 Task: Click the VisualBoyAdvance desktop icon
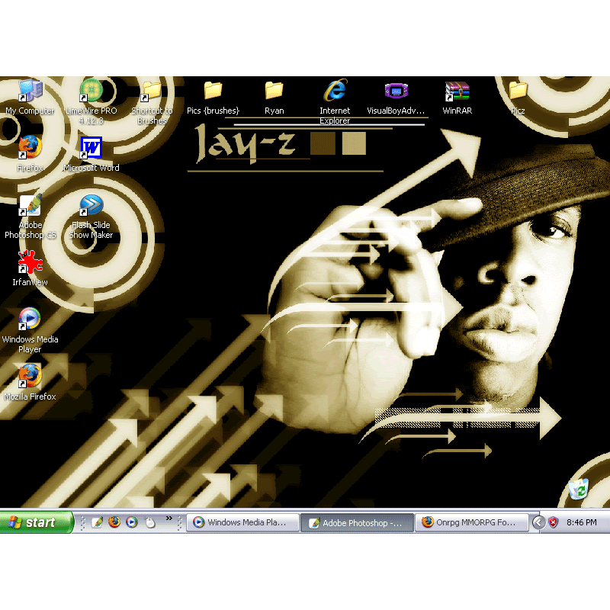(x=396, y=92)
